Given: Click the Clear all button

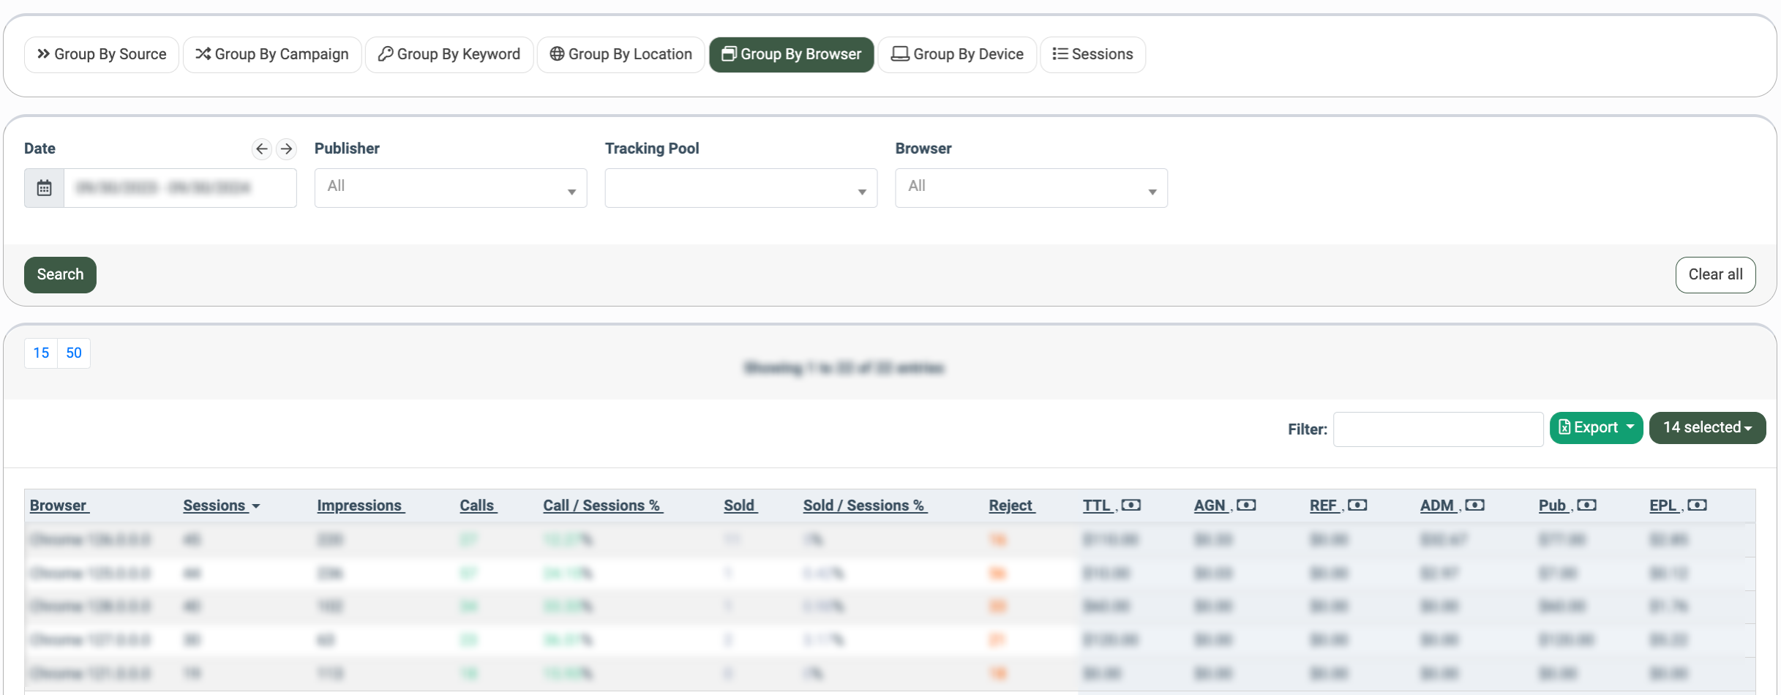Looking at the screenshot, I should tap(1714, 275).
